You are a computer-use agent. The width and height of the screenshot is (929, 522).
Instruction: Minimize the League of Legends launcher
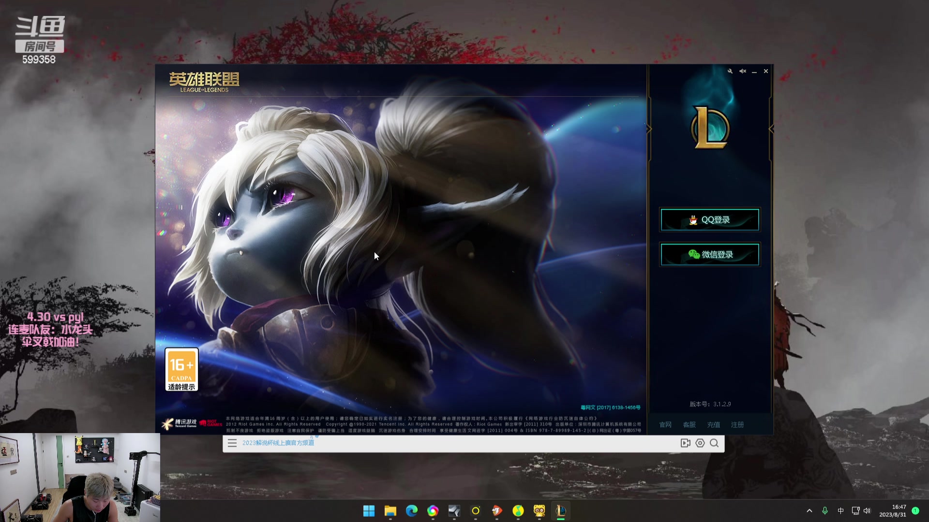pos(754,72)
